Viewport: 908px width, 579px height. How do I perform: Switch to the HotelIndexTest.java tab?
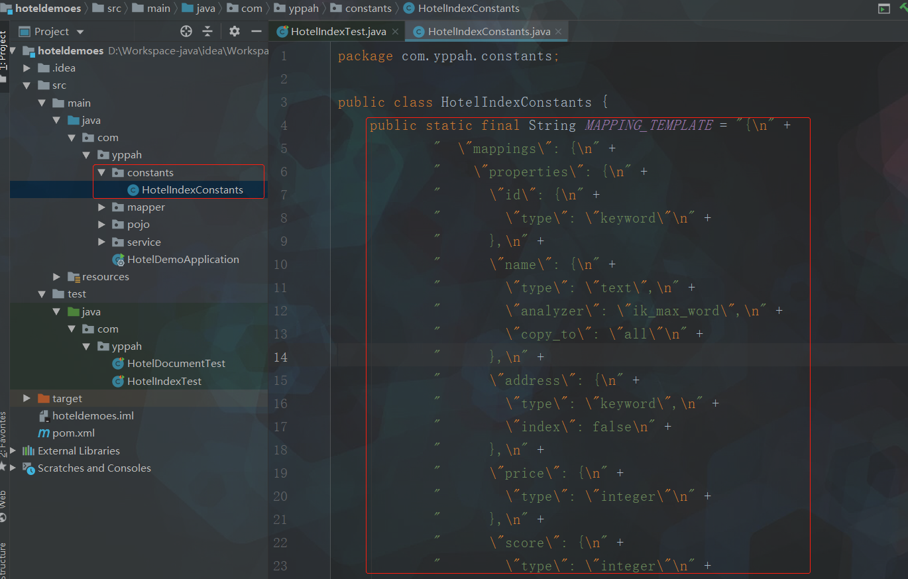pyautogui.click(x=338, y=31)
